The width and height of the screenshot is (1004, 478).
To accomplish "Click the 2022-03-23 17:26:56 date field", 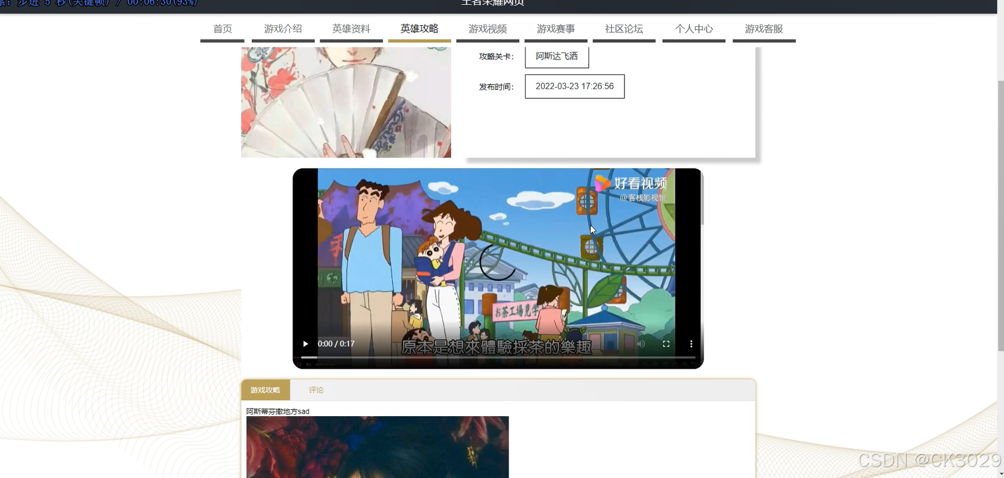I will [575, 86].
